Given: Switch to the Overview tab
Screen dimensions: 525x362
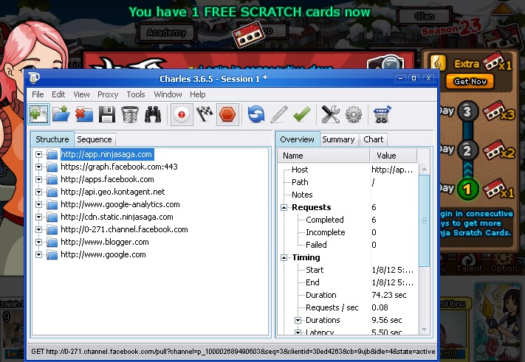Looking at the screenshot, I should point(298,139).
